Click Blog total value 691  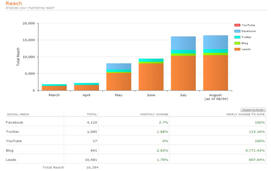coord(94,151)
